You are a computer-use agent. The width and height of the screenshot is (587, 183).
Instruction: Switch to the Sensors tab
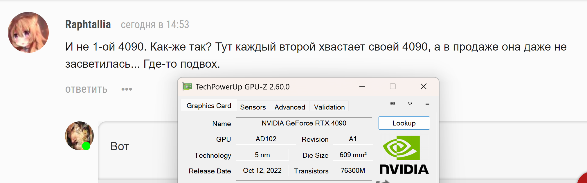coord(253,107)
